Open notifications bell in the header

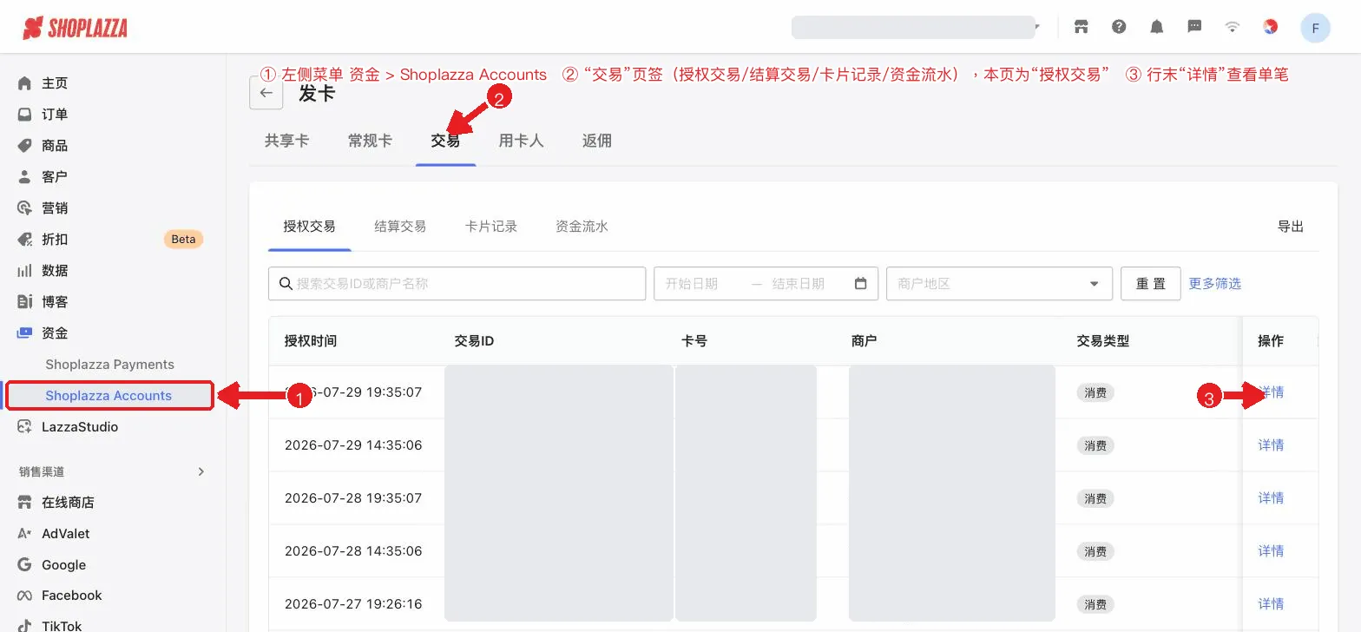point(1157,27)
